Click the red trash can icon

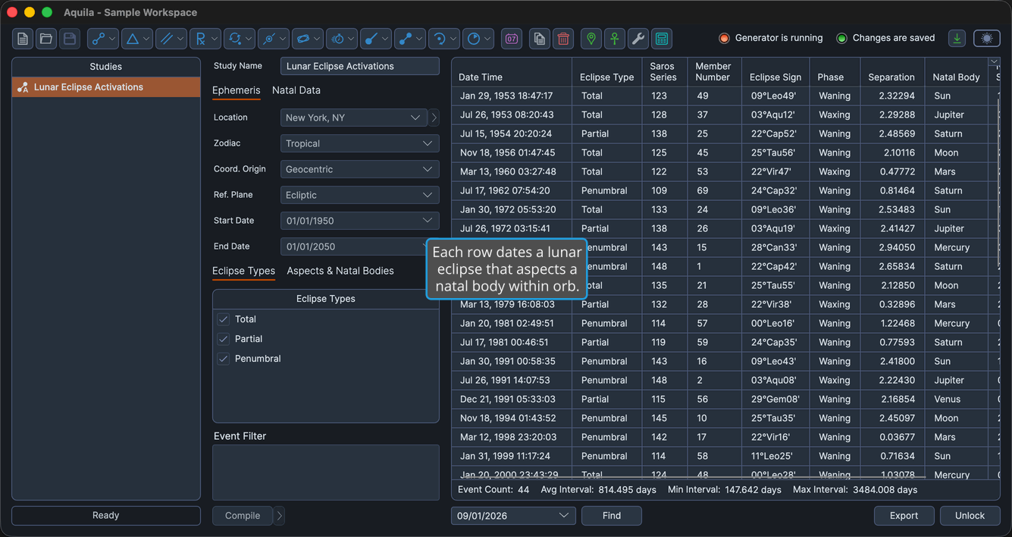point(563,39)
